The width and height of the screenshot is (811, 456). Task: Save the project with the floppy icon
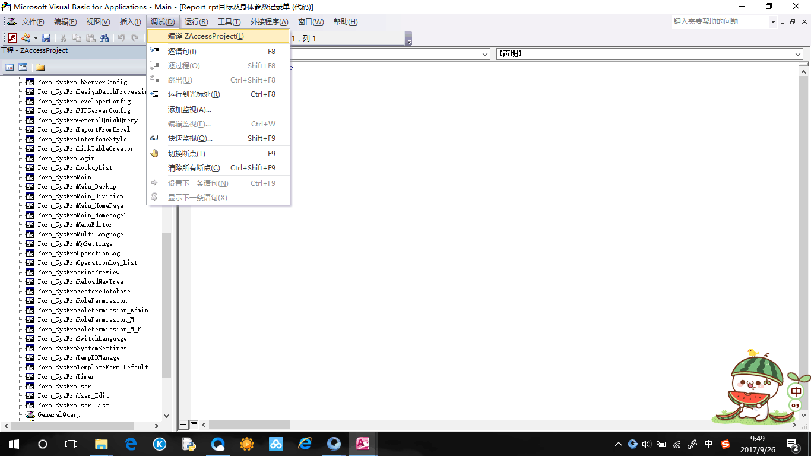click(x=46, y=37)
